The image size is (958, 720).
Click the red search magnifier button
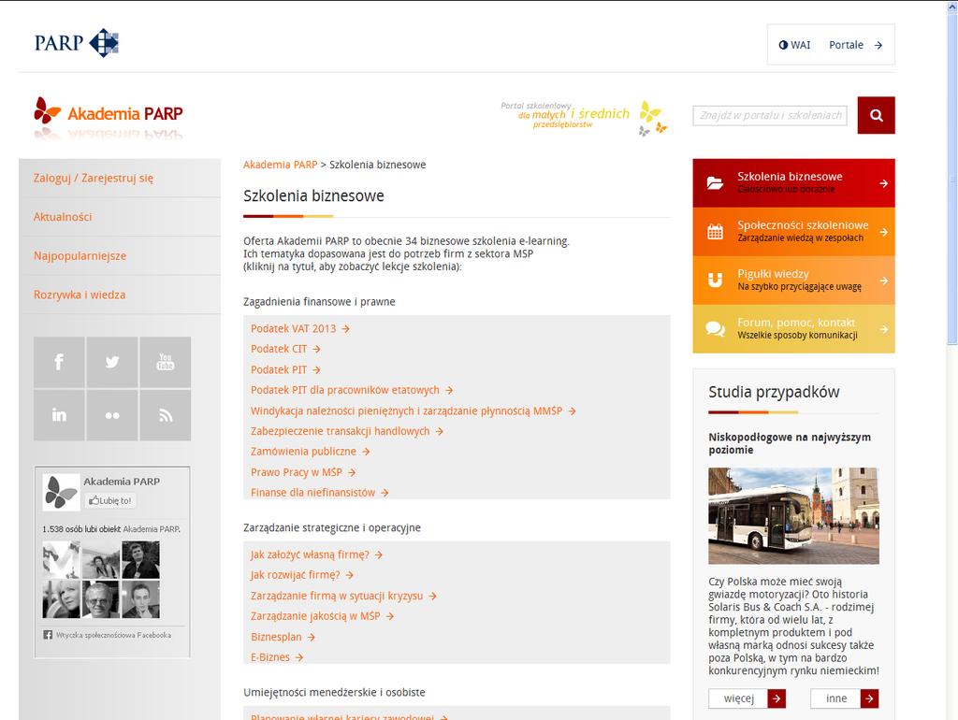[876, 115]
